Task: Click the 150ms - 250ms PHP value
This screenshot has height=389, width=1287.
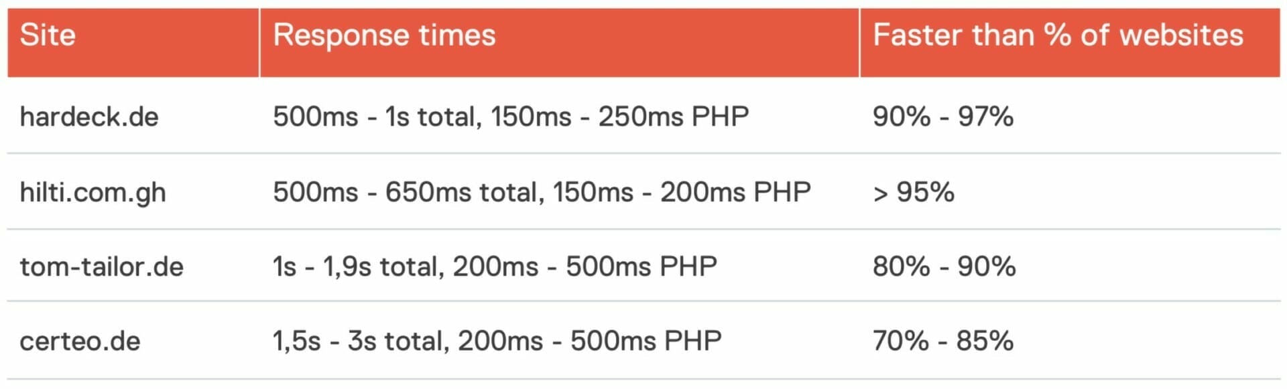Action: pos(619,117)
